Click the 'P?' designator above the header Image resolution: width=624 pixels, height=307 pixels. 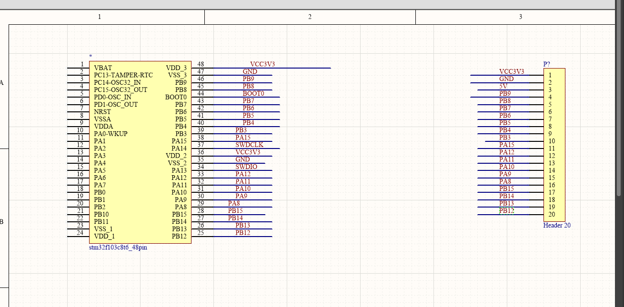click(x=547, y=64)
